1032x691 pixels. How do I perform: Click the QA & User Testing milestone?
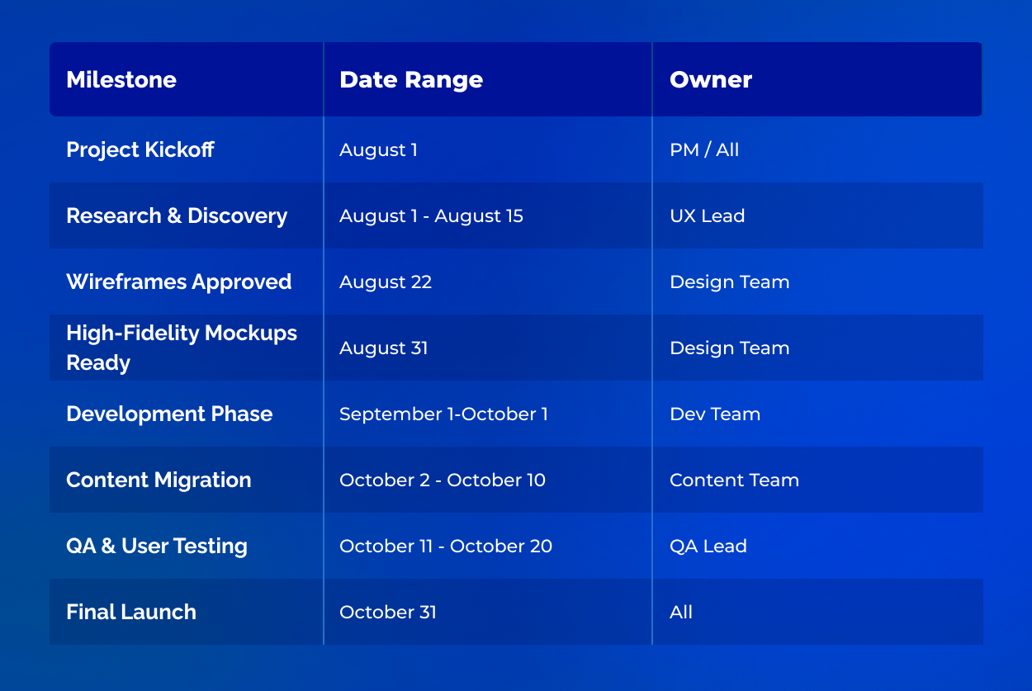point(157,546)
